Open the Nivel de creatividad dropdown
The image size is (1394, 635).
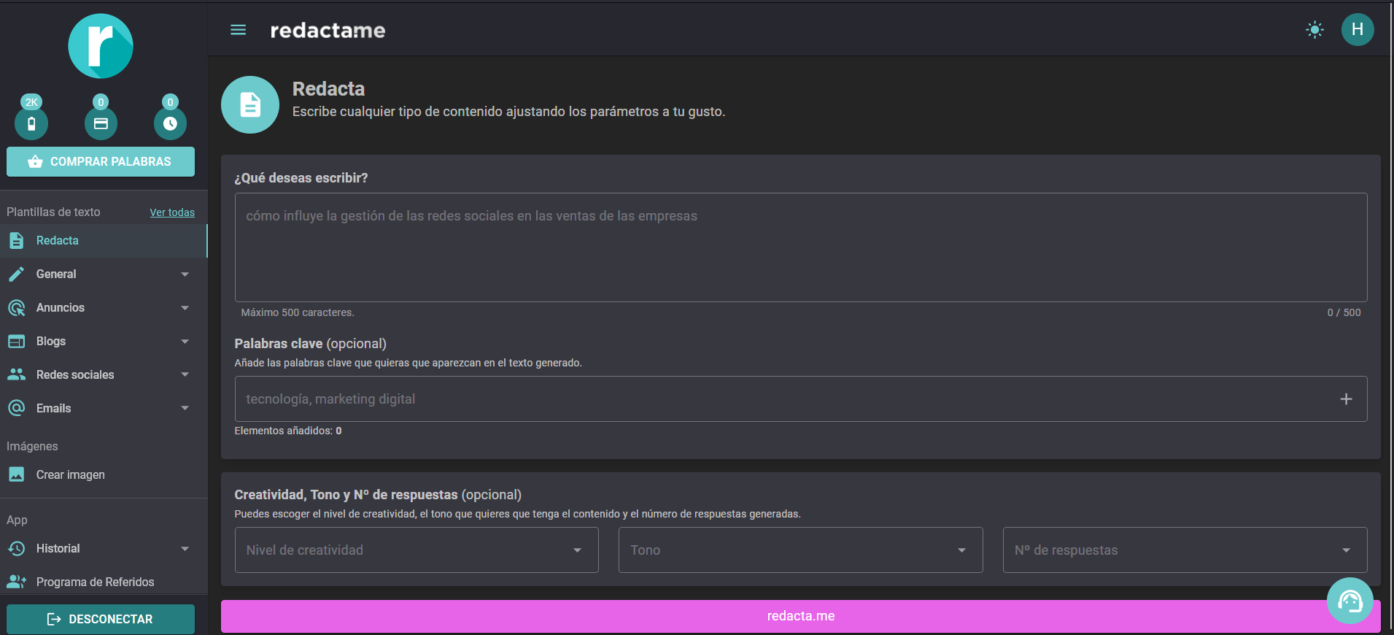point(417,550)
